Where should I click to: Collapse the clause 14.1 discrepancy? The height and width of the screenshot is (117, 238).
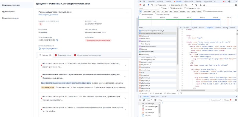click(125, 76)
